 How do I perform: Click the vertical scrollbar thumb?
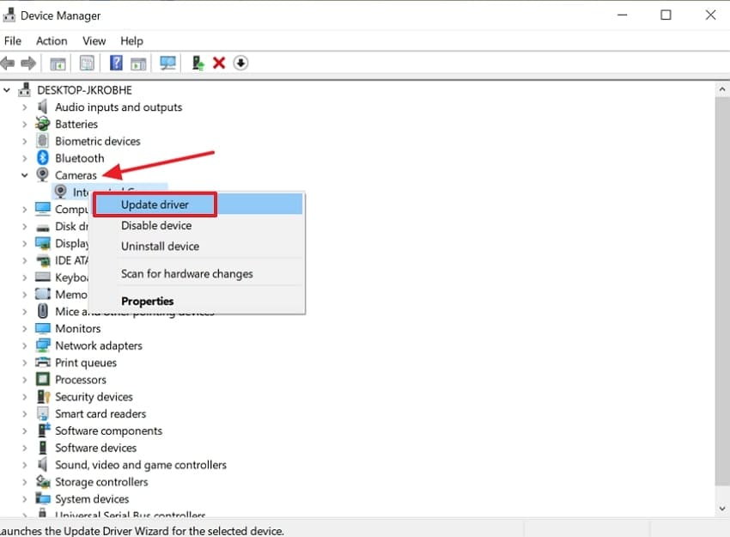point(722,291)
